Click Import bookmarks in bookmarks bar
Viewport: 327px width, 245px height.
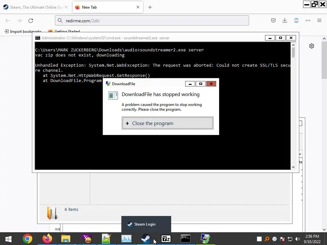pos(23,32)
